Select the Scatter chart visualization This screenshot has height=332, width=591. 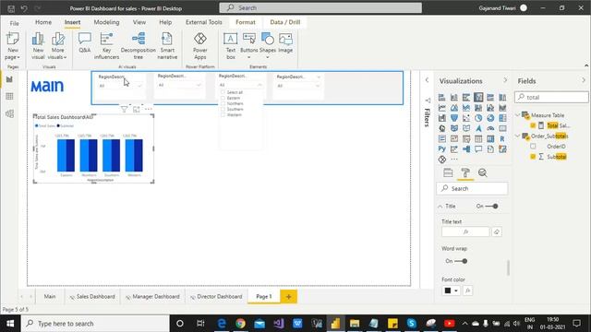click(x=465, y=118)
